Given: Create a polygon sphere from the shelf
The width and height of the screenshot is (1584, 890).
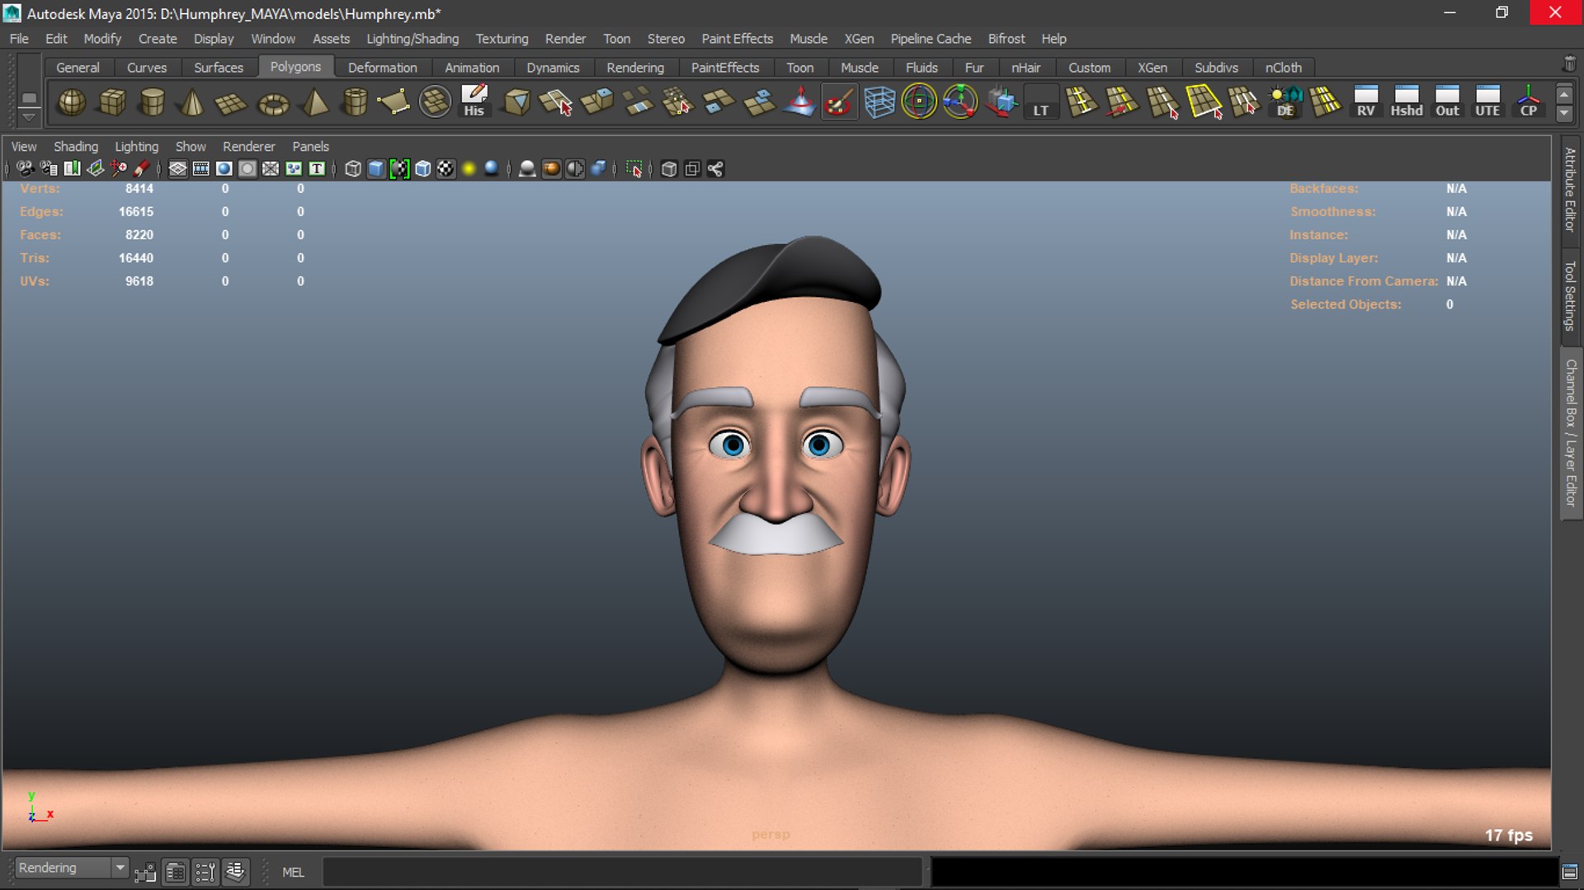Looking at the screenshot, I should (x=72, y=102).
